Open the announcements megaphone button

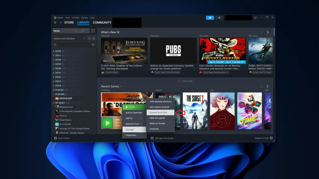(x=210, y=18)
